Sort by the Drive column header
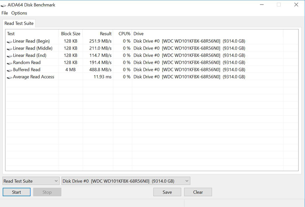The height and width of the screenshot is (207, 305). click(x=207, y=34)
